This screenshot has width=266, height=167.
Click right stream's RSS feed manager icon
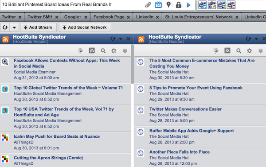click(227, 50)
